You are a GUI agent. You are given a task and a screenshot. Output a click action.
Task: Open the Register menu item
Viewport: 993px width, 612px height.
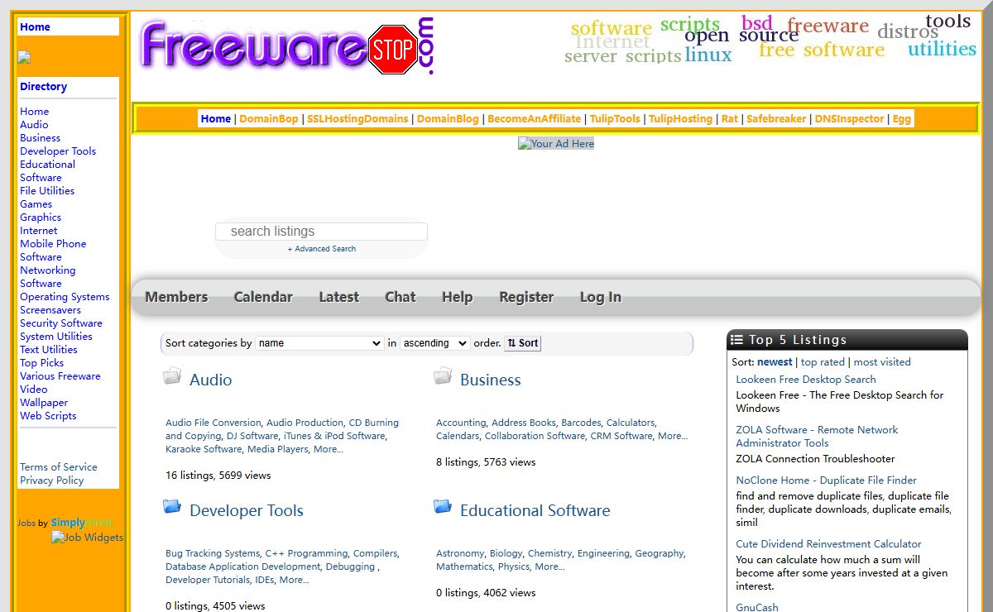[x=526, y=297]
